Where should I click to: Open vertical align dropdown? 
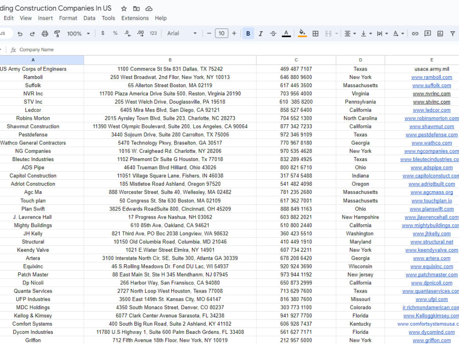(366, 33)
